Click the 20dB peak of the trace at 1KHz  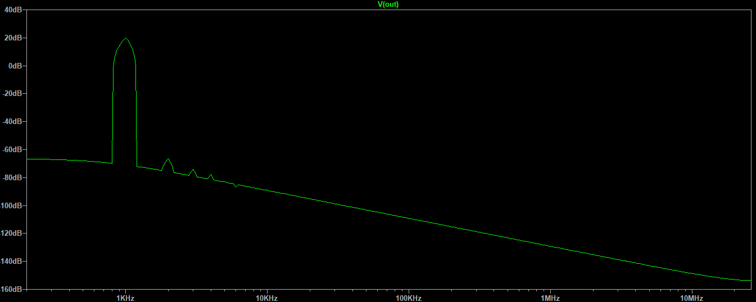pos(125,38)
